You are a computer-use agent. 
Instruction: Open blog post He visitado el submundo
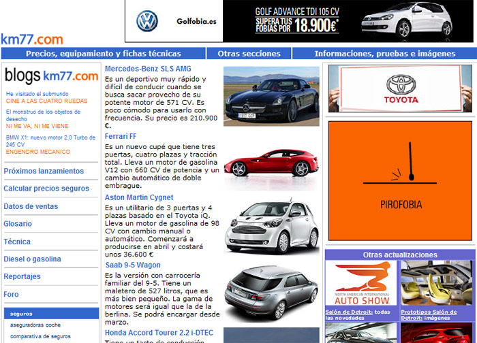pos(37,94)
